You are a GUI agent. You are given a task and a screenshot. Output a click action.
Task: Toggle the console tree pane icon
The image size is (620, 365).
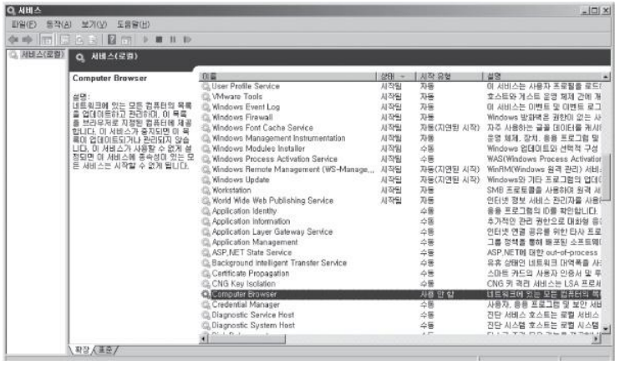(x=47, y=39)
